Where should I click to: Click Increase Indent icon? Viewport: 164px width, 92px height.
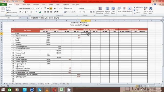click(57, 12)
